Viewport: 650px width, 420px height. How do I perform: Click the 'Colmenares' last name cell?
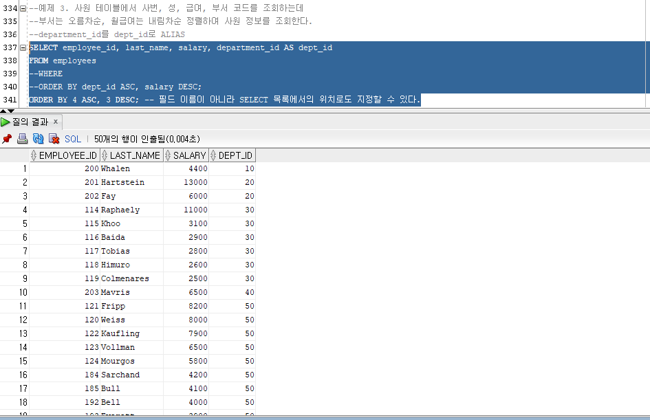coord(132,279)
